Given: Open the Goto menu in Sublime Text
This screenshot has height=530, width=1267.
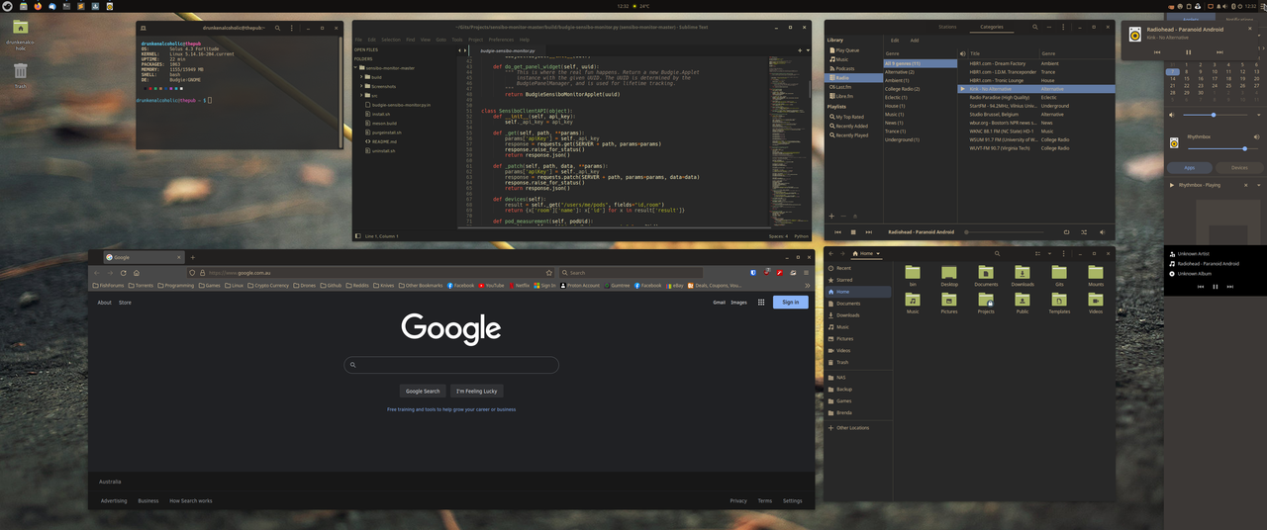Looking at the screenshot, I should click(440, 40).
